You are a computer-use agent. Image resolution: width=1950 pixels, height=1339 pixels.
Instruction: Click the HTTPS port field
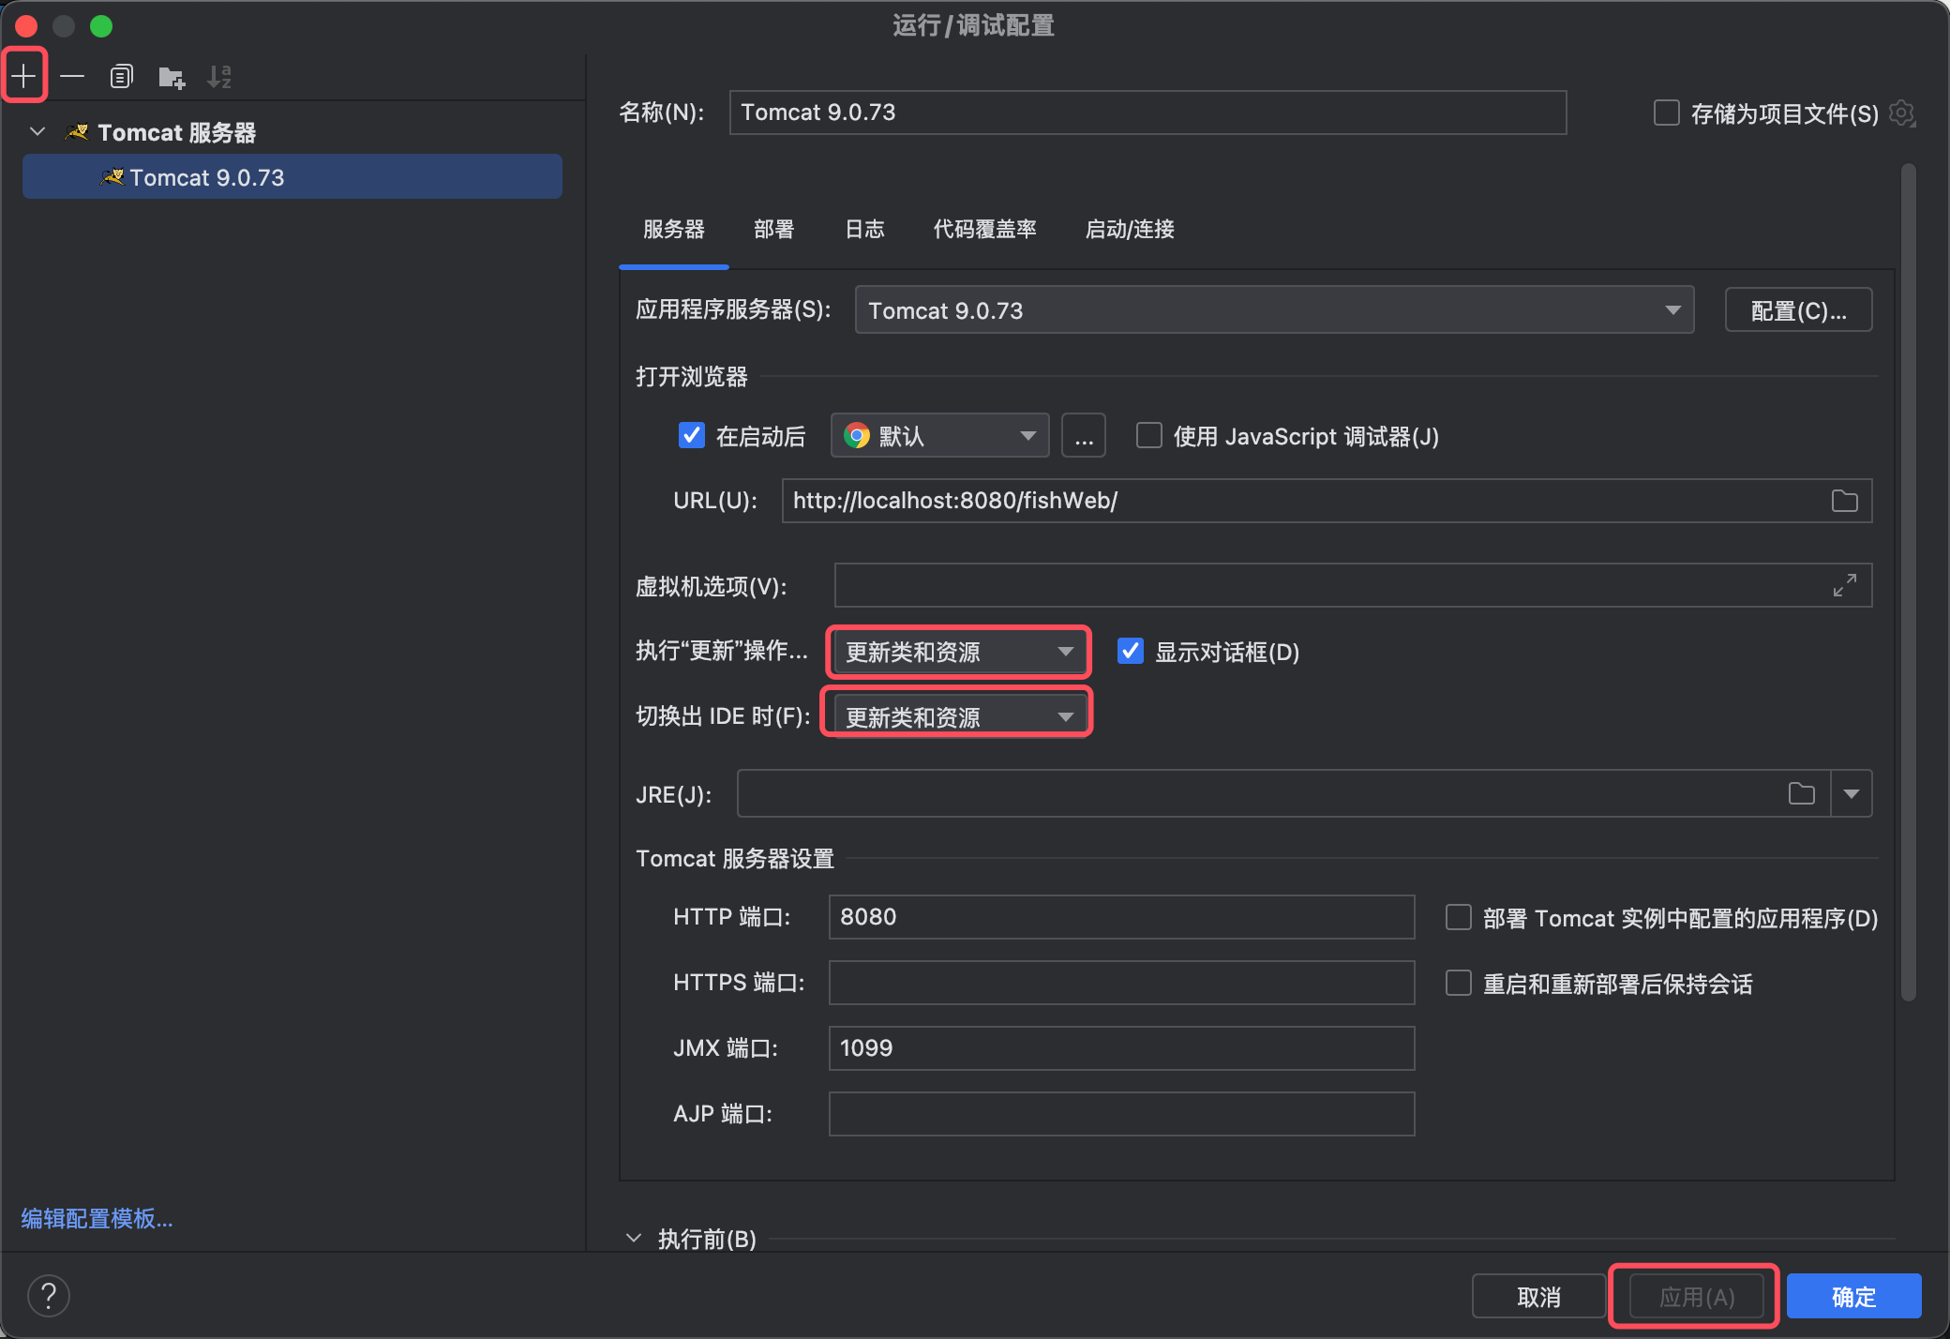click(1121, 983)
